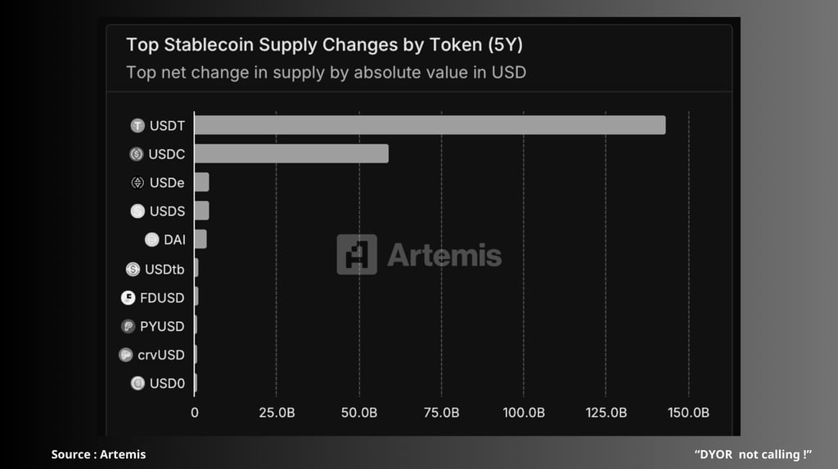Click the DYOR not calling text

pyautogui.click(x=753, y=454)
